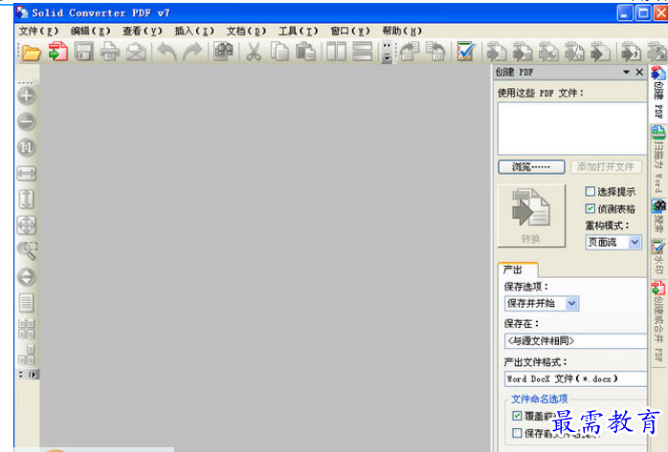Click the four-page thumbnail grid layout icon
The height and width of the screenshot is (452, 668).
point(27,329)
